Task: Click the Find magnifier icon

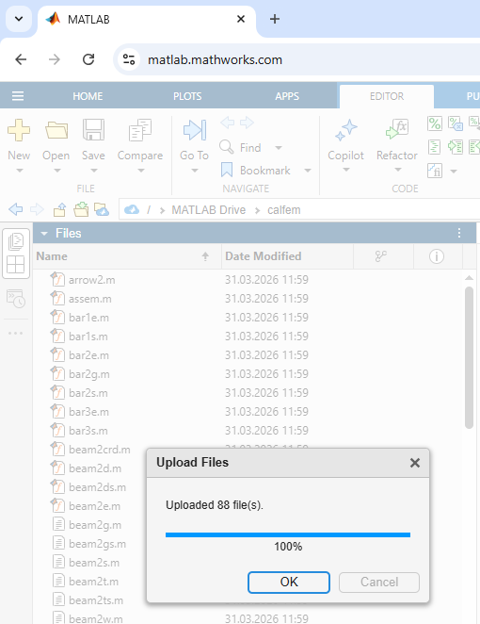Action: coord(227,147)
